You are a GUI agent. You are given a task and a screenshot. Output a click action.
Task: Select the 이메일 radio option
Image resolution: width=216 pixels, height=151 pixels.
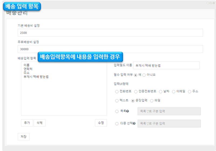point(174,91)
